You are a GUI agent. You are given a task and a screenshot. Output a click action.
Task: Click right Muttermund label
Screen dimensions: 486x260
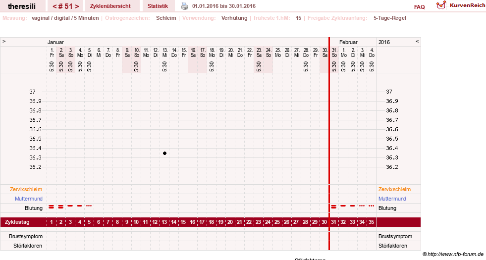pos(392,199)
